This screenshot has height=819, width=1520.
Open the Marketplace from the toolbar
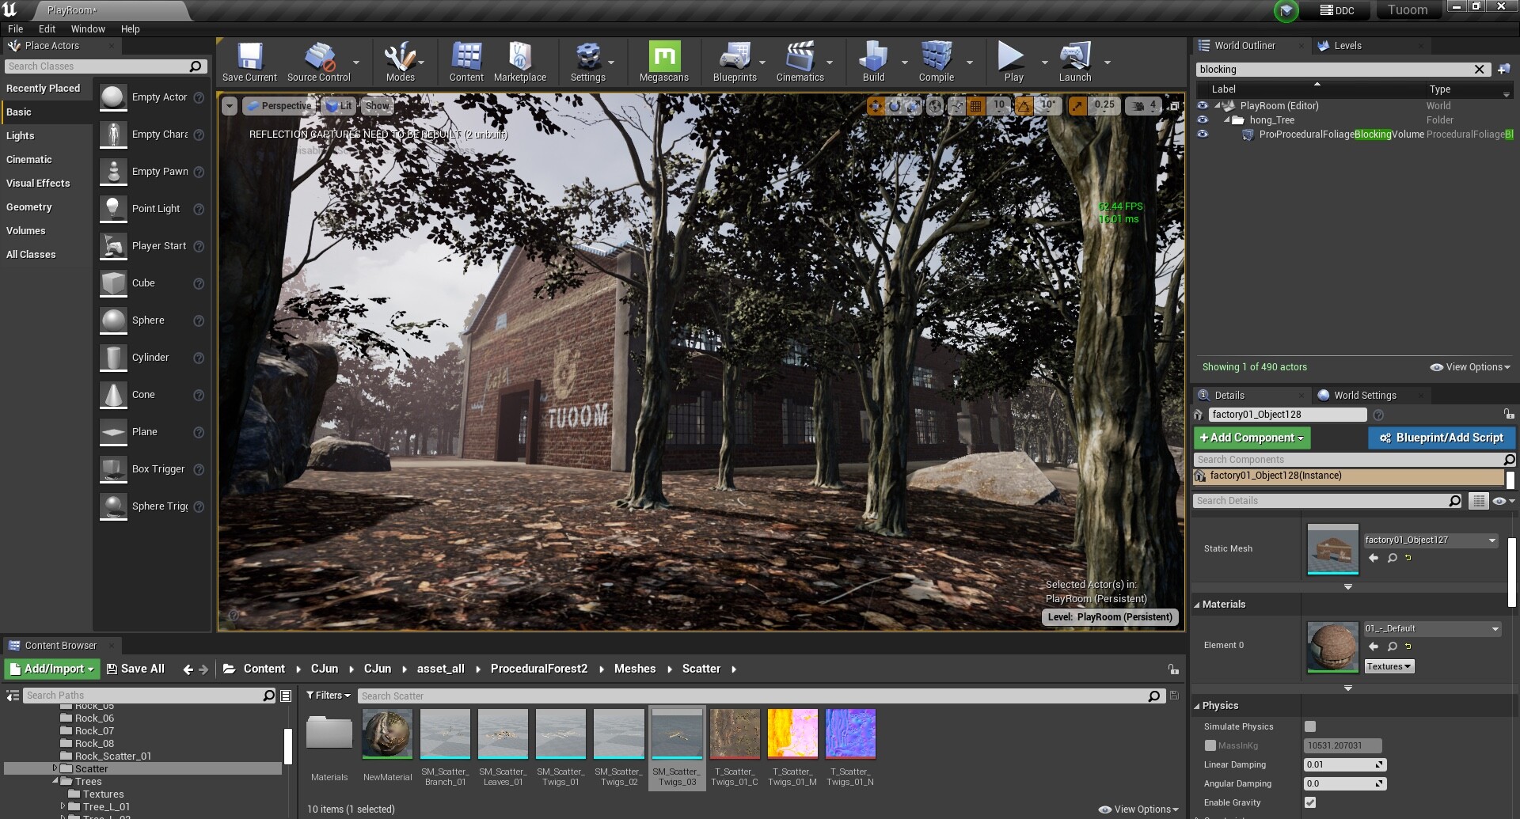pos(520,62)
